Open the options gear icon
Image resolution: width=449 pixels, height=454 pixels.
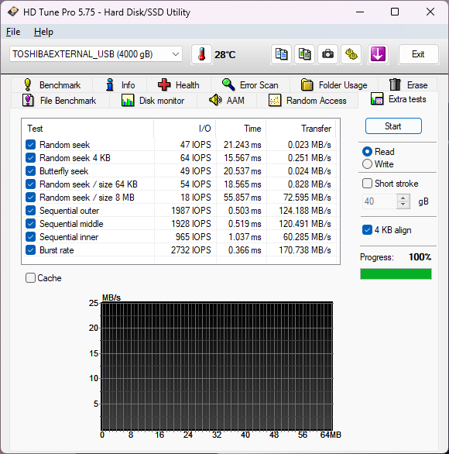tap(351, 54)
